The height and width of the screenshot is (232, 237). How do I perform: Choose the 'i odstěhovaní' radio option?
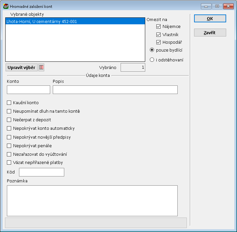[152, 60]
